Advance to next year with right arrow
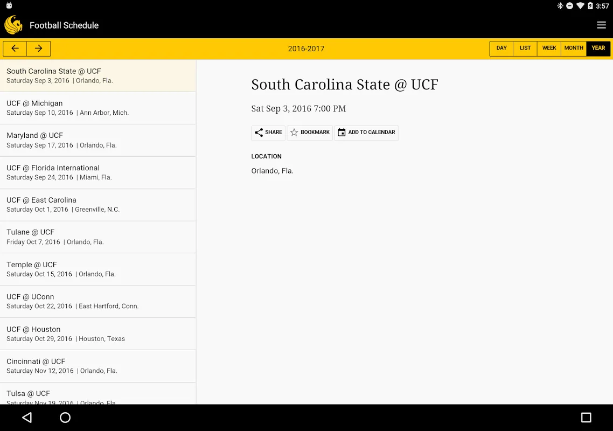Viewport: 613px width, 431px height. (x=38, y=48)
